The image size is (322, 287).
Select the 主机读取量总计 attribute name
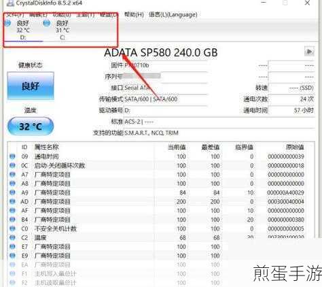click(x=55, y=283)
